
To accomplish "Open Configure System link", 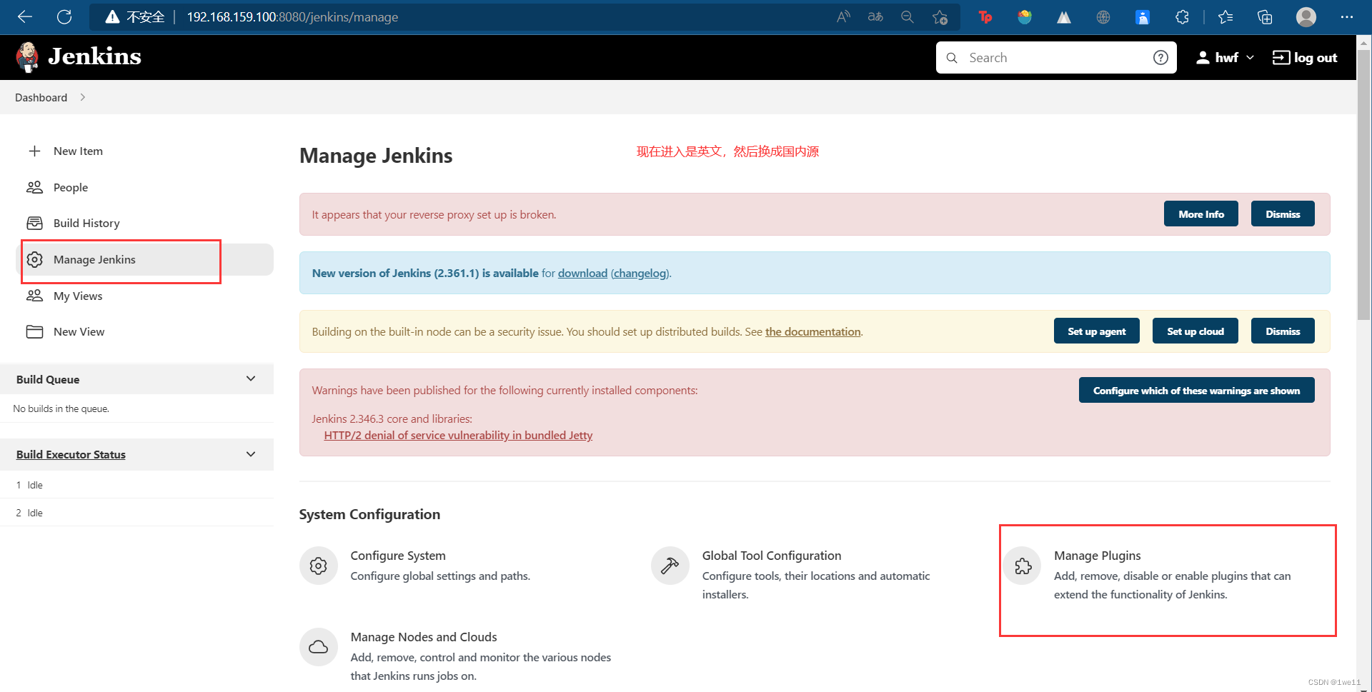I will (x=398, y=556).
